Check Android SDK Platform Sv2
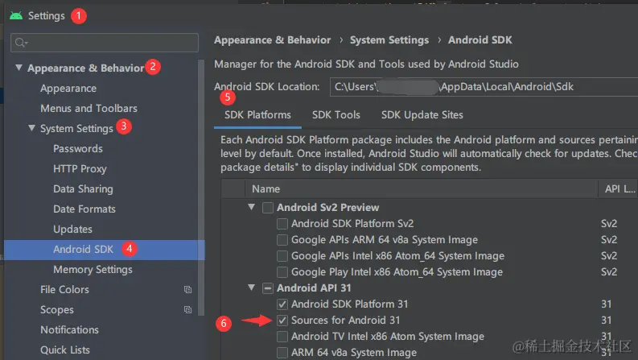 (x=282, y=224)
